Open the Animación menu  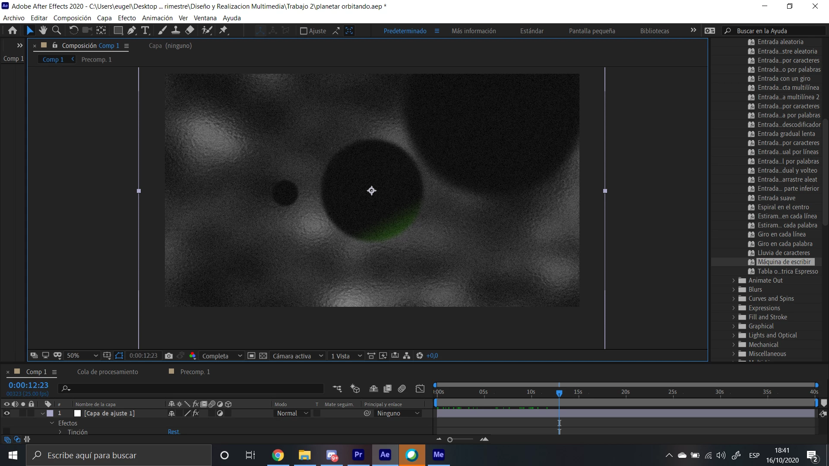[157, 18]
